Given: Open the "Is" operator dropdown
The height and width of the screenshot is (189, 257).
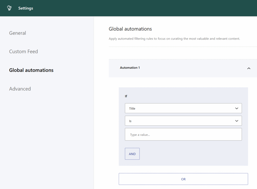Looking at the screenshot, I should click(x=183, y=121).
